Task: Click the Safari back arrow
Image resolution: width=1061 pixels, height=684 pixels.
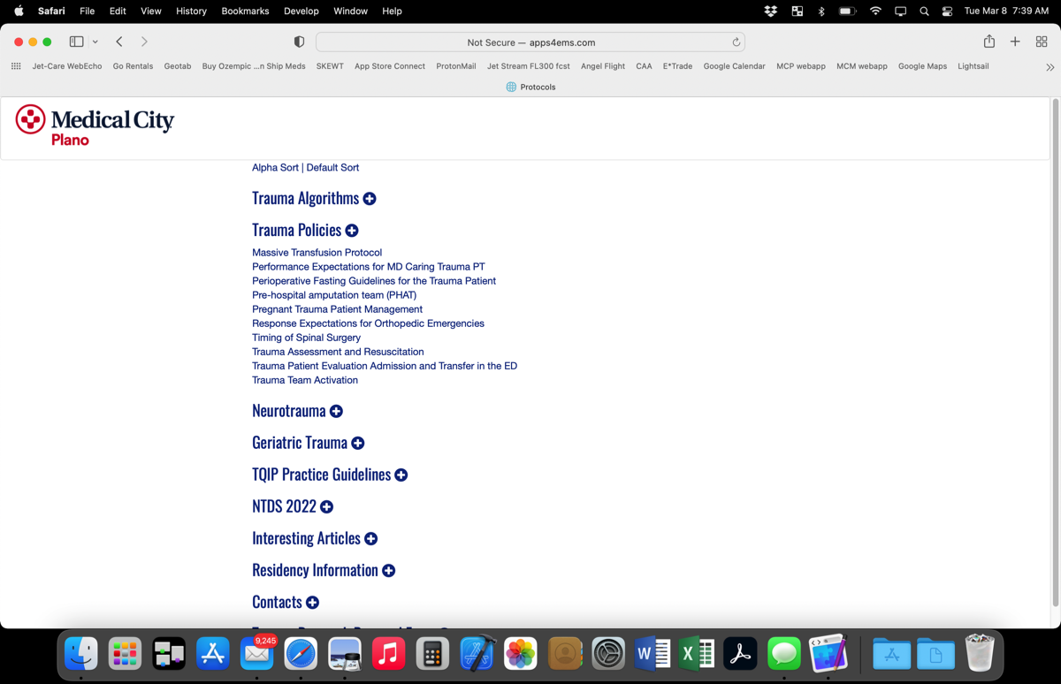Action: tap(119, 42)
